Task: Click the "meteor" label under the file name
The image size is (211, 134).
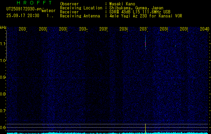Action: (49, 11)
